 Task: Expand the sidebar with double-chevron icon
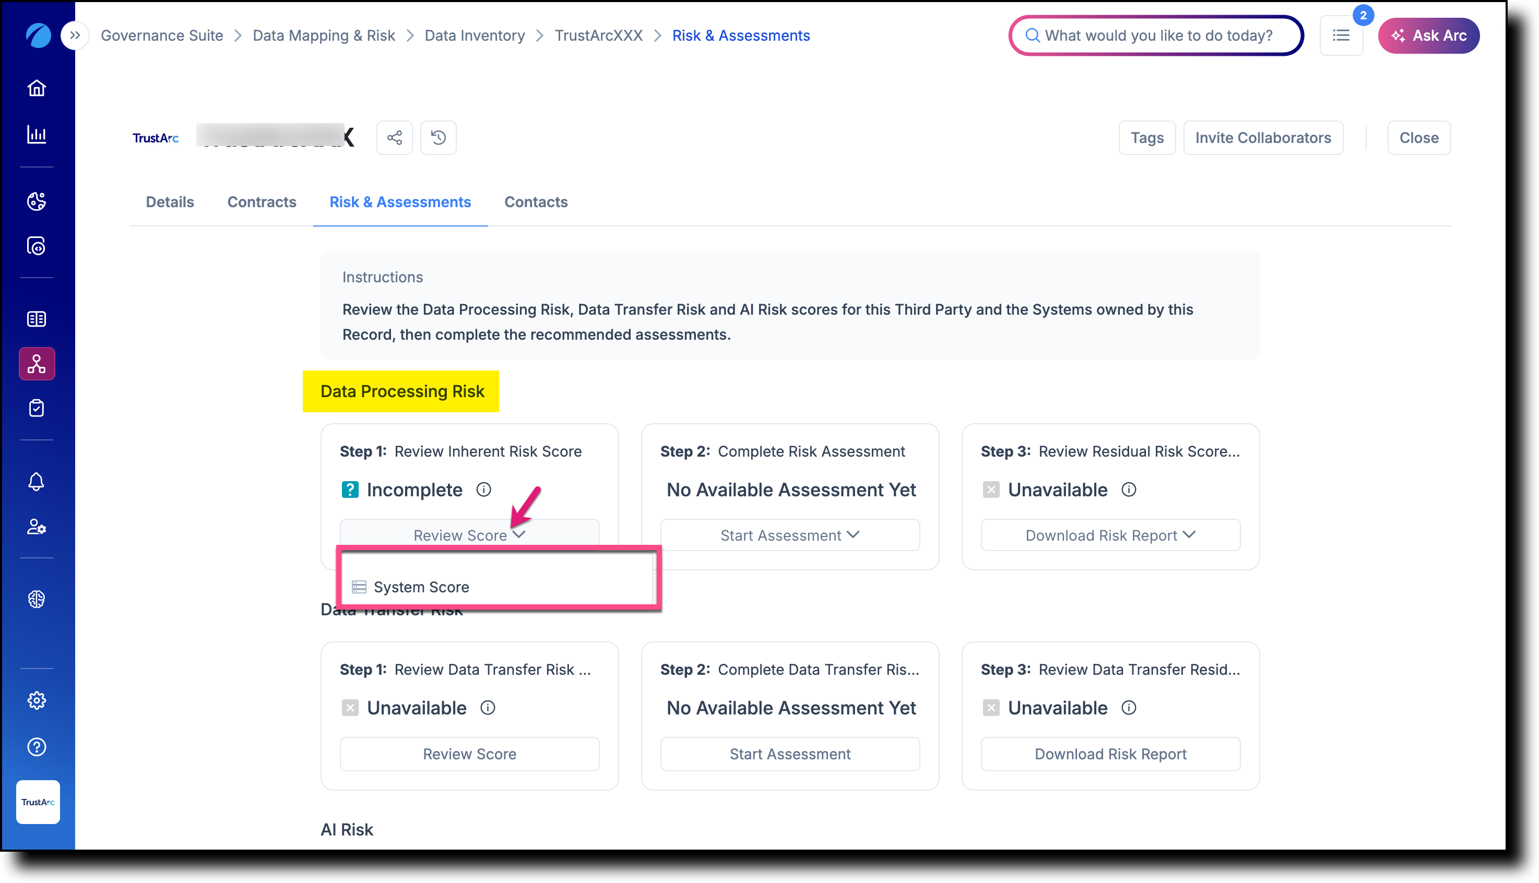75,35
